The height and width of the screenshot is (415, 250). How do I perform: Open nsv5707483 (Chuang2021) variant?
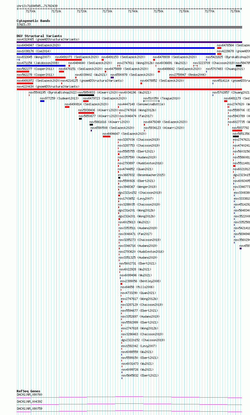coord(225,69)
